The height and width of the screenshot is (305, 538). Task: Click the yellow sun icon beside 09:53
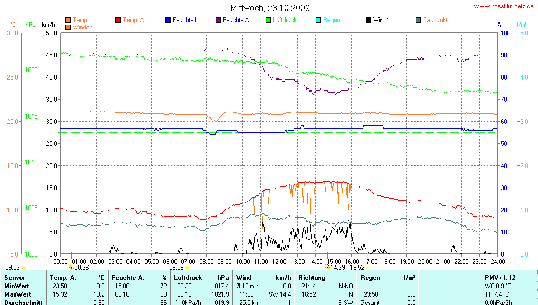(x=23, y=268)
